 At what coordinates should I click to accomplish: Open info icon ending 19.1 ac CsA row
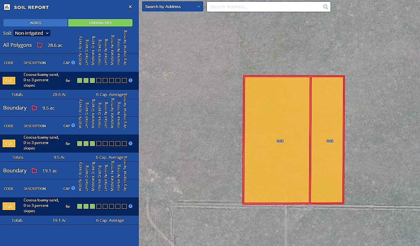[131, 206]
